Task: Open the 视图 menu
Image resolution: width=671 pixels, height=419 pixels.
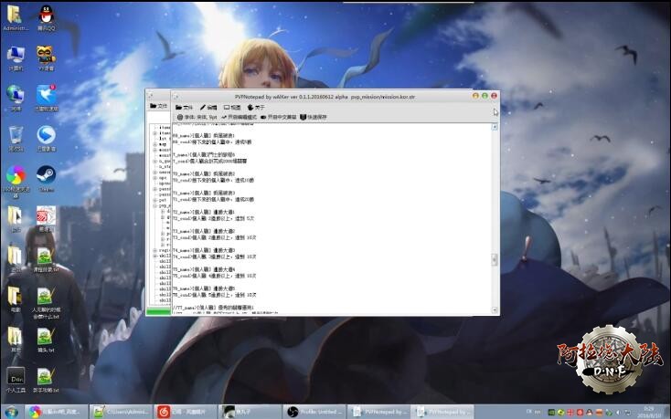Action: pyautogui.click(x=232, y=107)
